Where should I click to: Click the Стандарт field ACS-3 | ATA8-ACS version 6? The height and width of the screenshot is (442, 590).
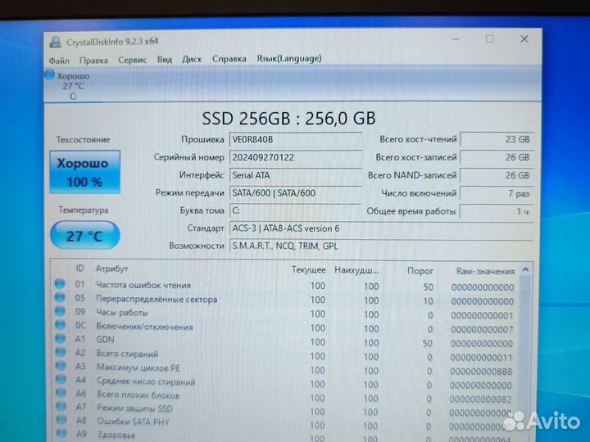381,228
